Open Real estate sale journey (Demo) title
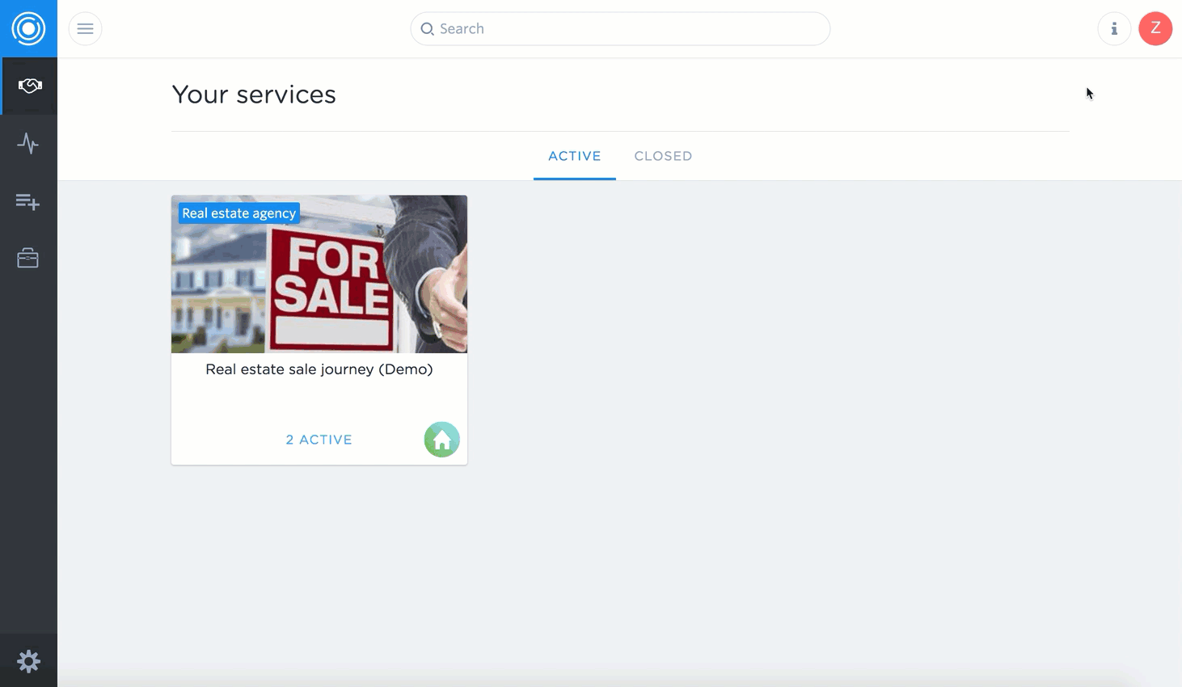Screen dimensions: 1182x687 point(319,369)
